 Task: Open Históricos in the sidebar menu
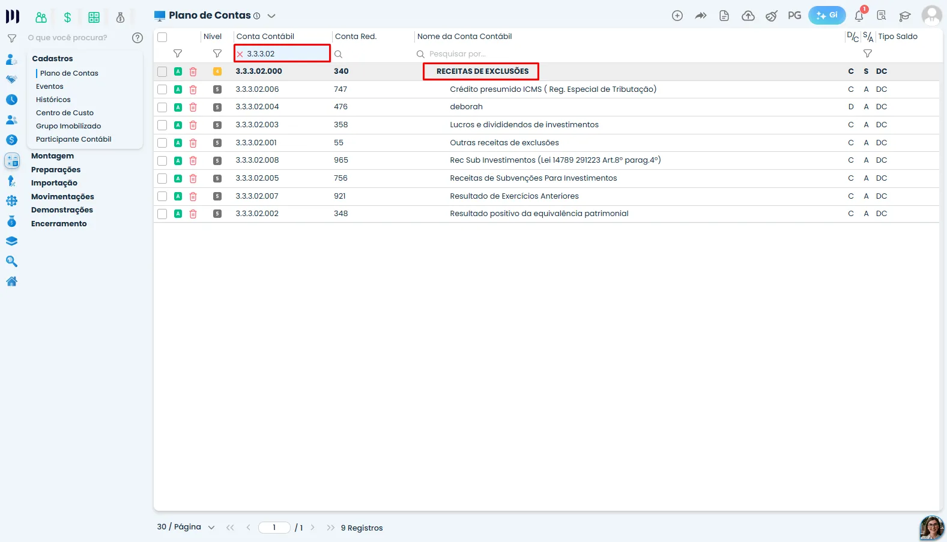point(53,100)
